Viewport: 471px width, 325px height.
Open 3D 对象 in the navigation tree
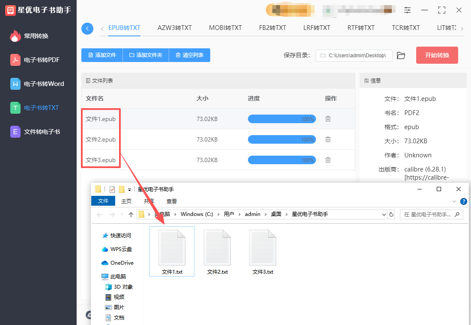click(x=123, y=287)
